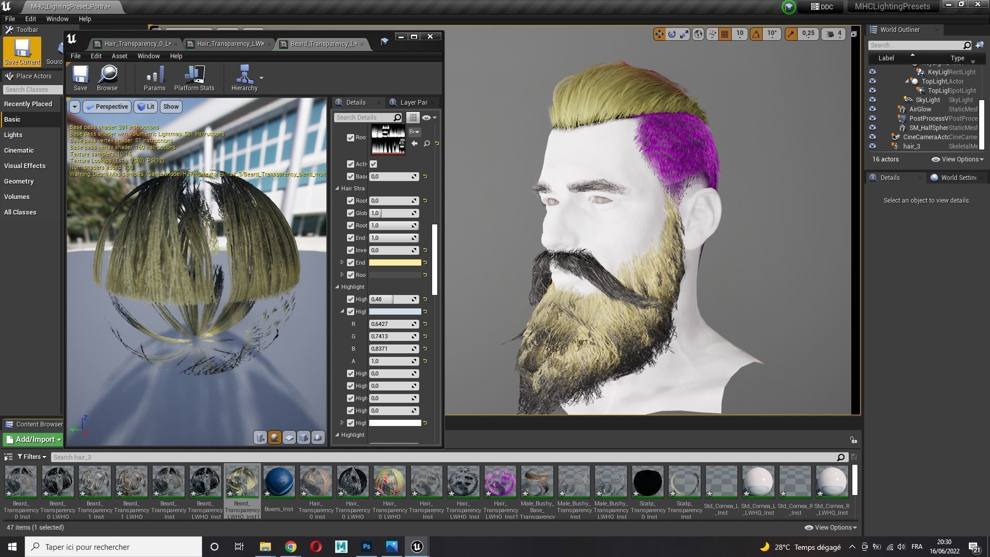Screen dimensions: 990x557
Task: Select the Lights category in Place Actors
Action: point(13,135)
